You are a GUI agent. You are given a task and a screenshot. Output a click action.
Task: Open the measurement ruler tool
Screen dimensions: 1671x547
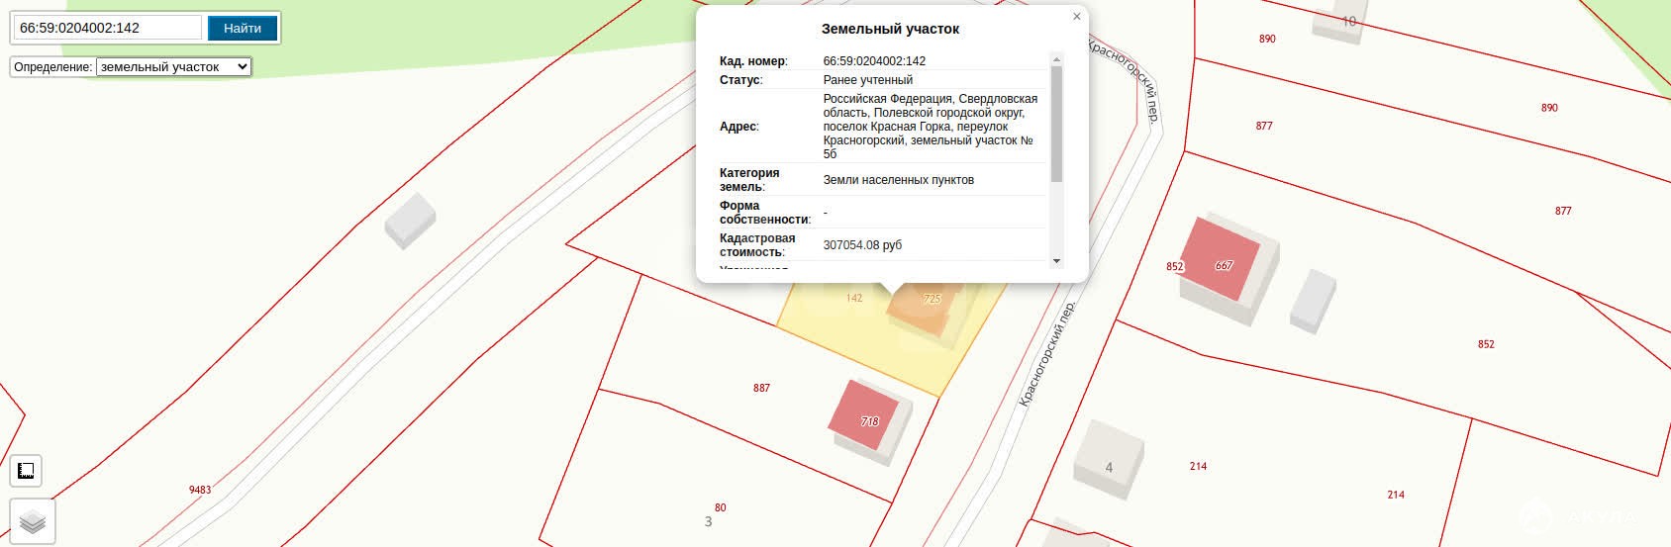[27, 471]
